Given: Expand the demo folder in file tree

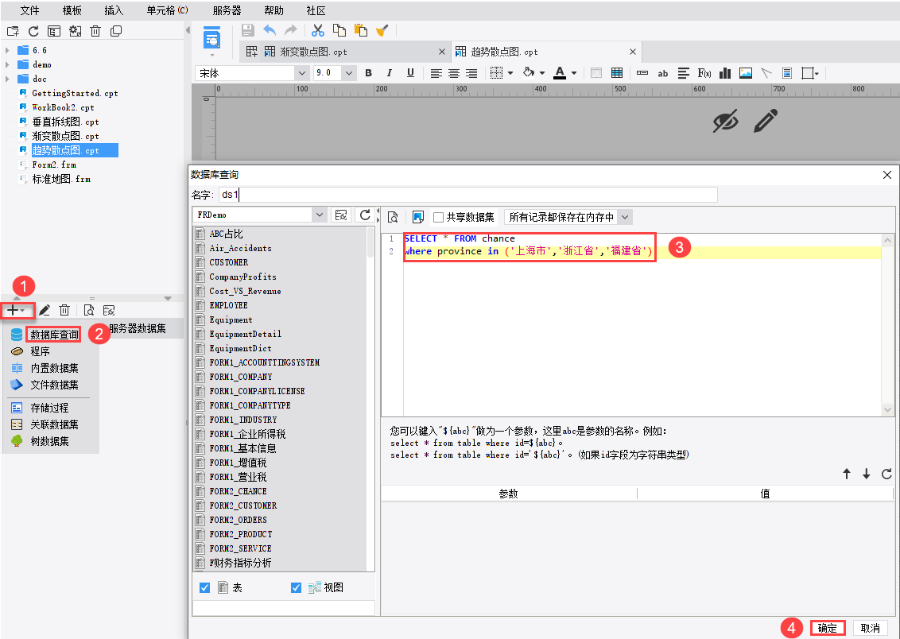Looking at the screenshot, I should click(x=7, y=64).
